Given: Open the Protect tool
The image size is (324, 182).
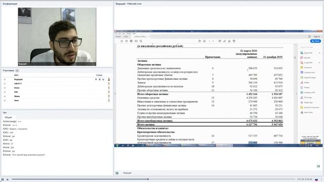Looking at the screenshot, I should click(x=305, y=87).
